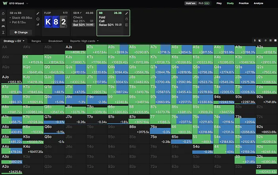The height and width of the screenshot is (175, 278).
Task: Click the 33 hand cell
Action: pos(245,159)
